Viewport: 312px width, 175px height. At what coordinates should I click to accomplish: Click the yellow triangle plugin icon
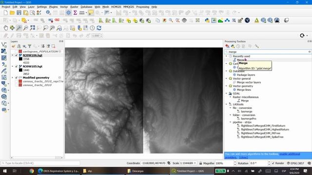tap(257, 20)
